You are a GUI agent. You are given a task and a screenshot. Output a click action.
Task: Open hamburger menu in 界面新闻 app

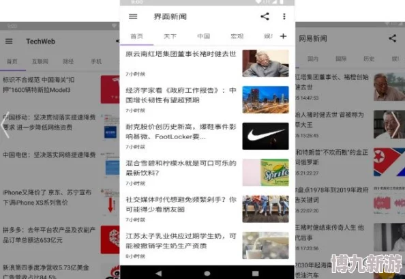pos(133,16)
